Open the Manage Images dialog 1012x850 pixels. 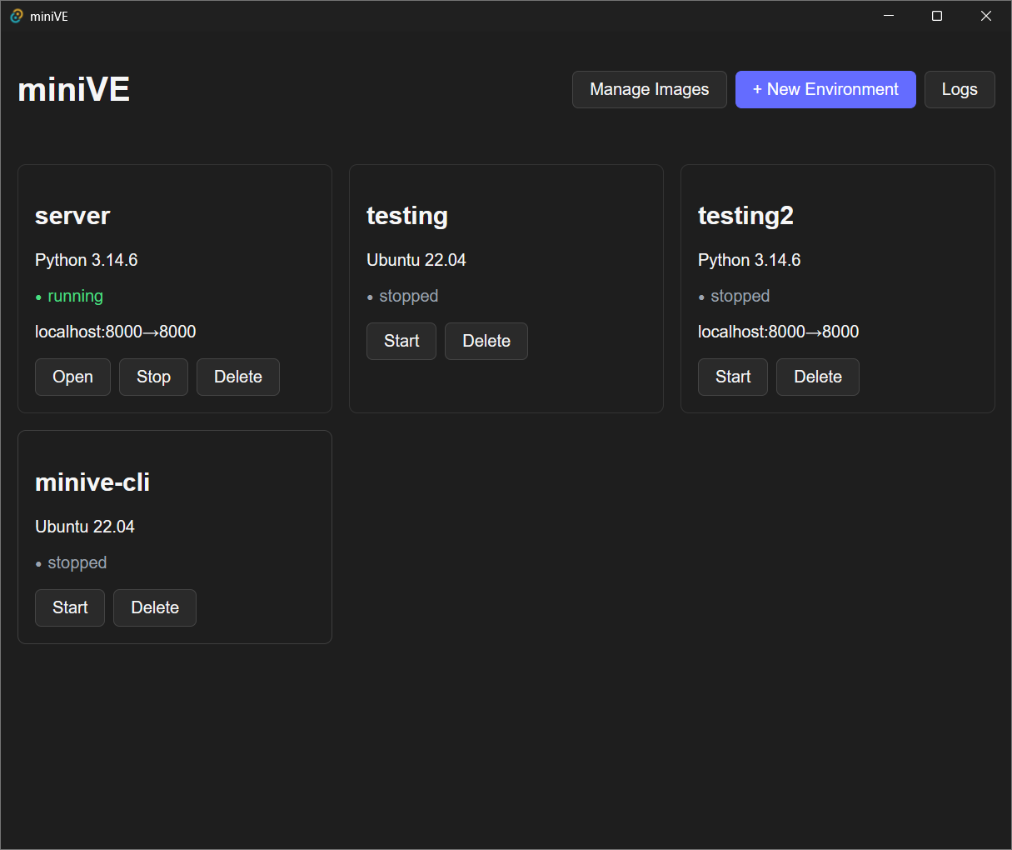pos(649,89)
